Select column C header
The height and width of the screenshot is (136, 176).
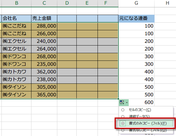(x=44, y=3)
